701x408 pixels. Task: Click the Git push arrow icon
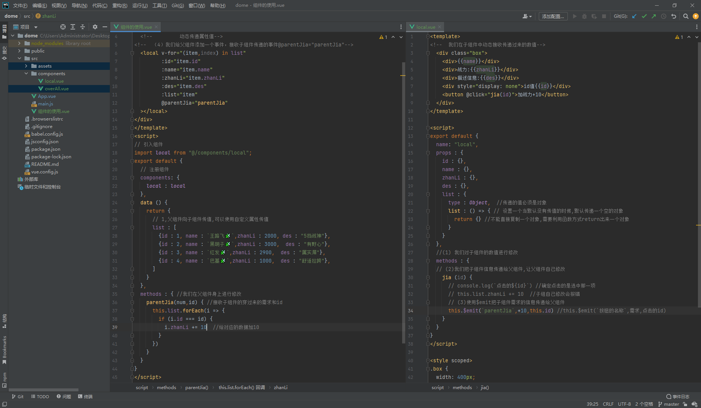click(654, 16)
